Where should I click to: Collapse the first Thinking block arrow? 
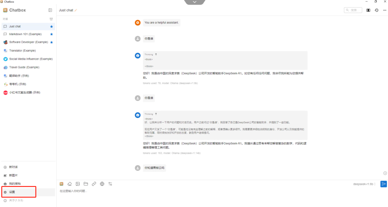click(x=156, y=54)
